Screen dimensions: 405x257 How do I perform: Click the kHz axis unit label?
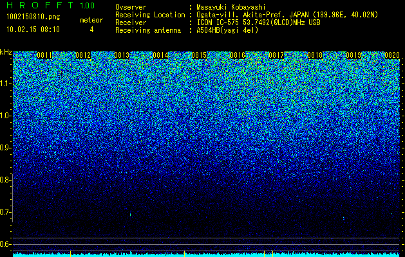(6, 52)
